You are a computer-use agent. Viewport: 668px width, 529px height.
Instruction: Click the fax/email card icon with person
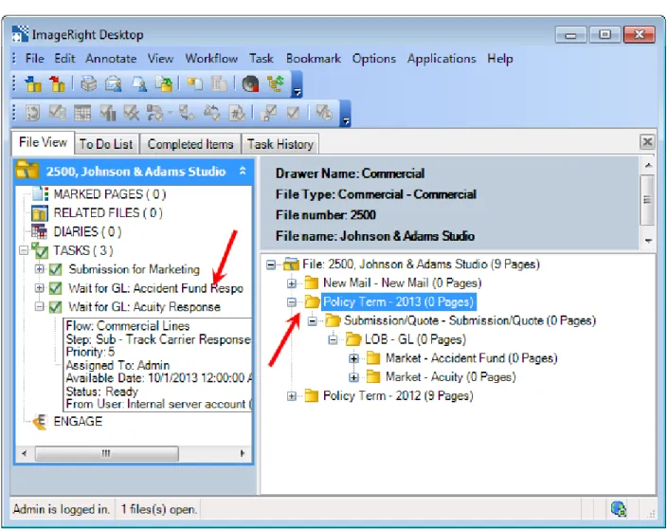113,84
